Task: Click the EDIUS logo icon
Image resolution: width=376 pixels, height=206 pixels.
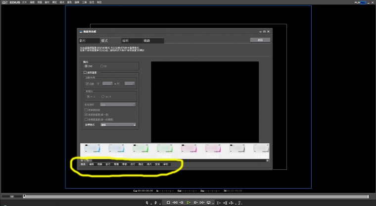Action: point(4,2)
